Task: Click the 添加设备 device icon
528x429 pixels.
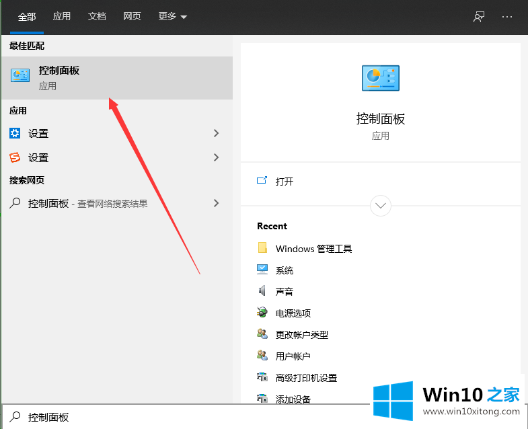Action: tap(262, 398)
